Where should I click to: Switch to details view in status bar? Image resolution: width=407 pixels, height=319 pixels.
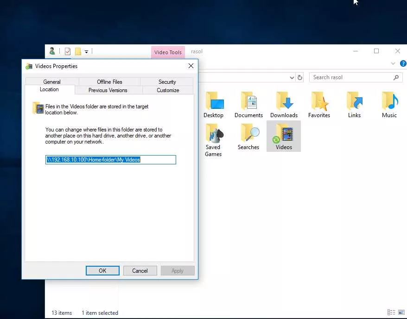click(391, 313)
